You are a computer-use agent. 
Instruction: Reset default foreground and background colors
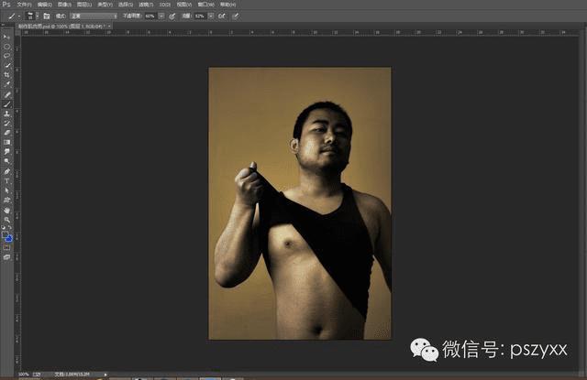4,227
